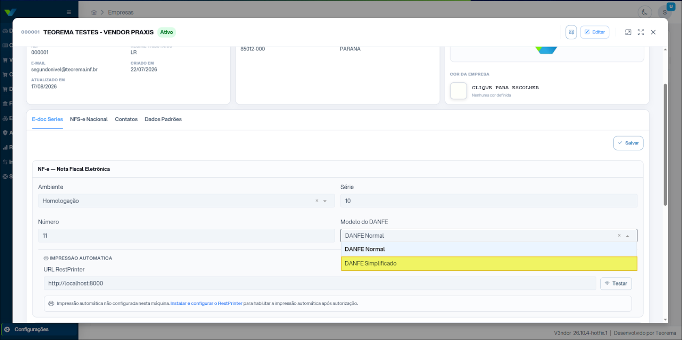Click the V3ndor 26.10.4-hotfix.1 version text
682x340 pixels.
(x=581, y=333)
